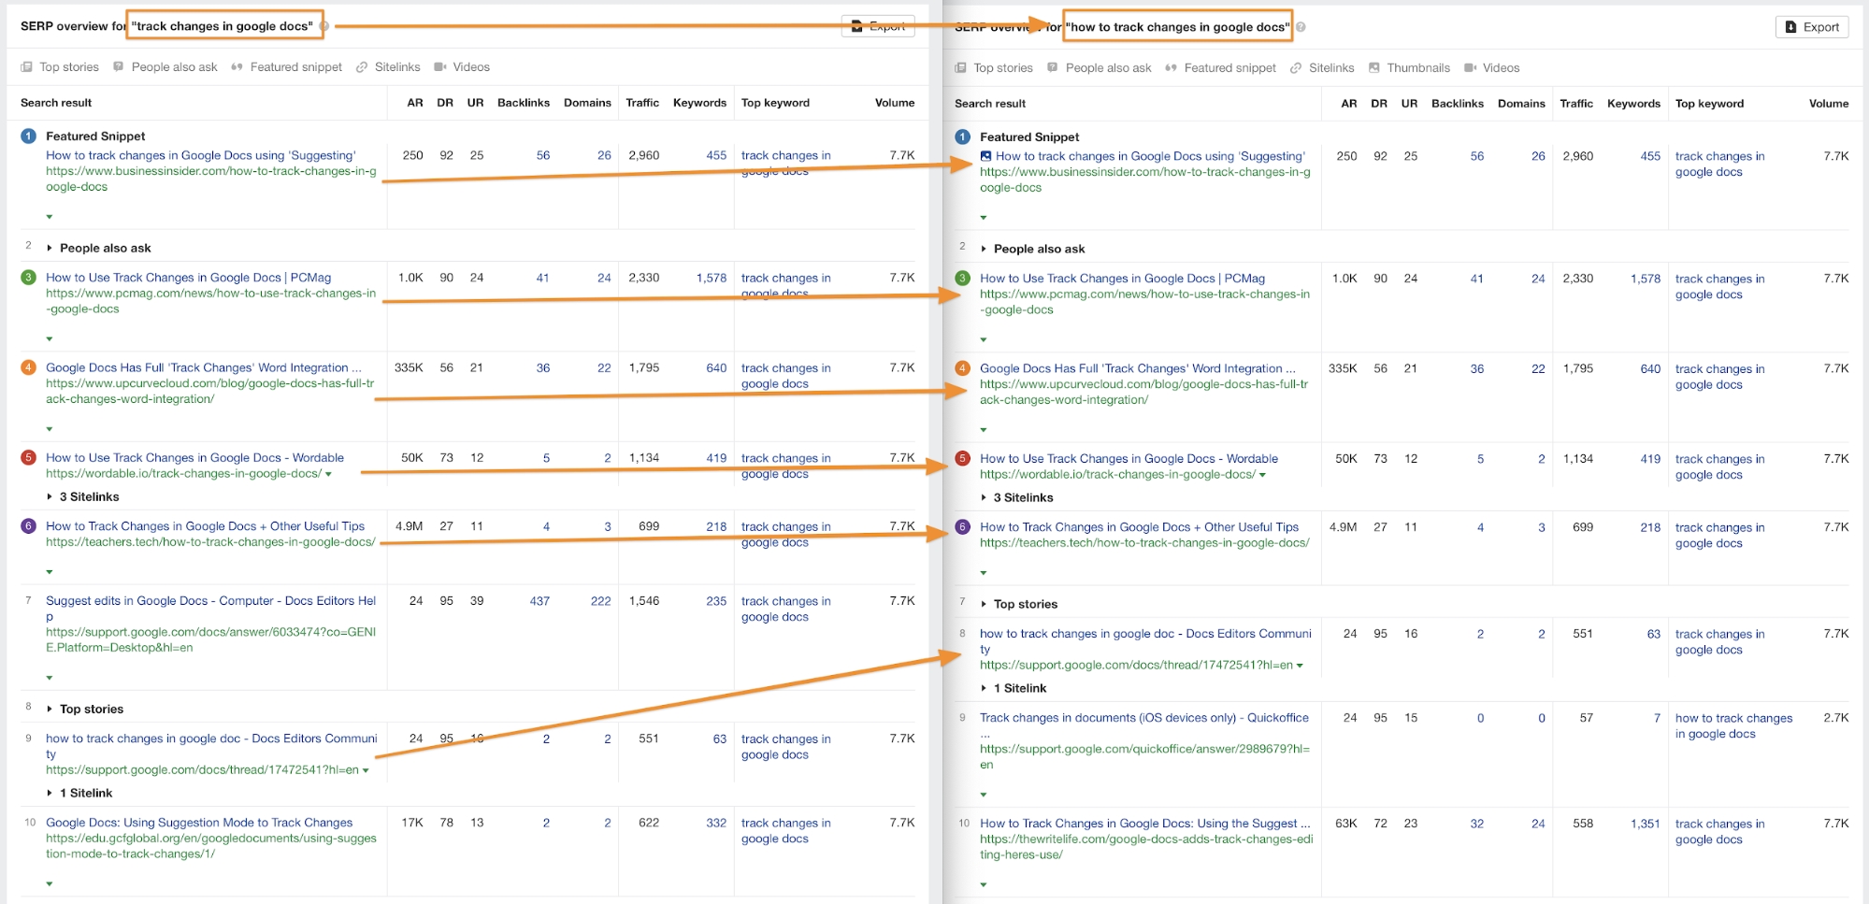Click the 437 backlinks count in left panel

point(539,601)
